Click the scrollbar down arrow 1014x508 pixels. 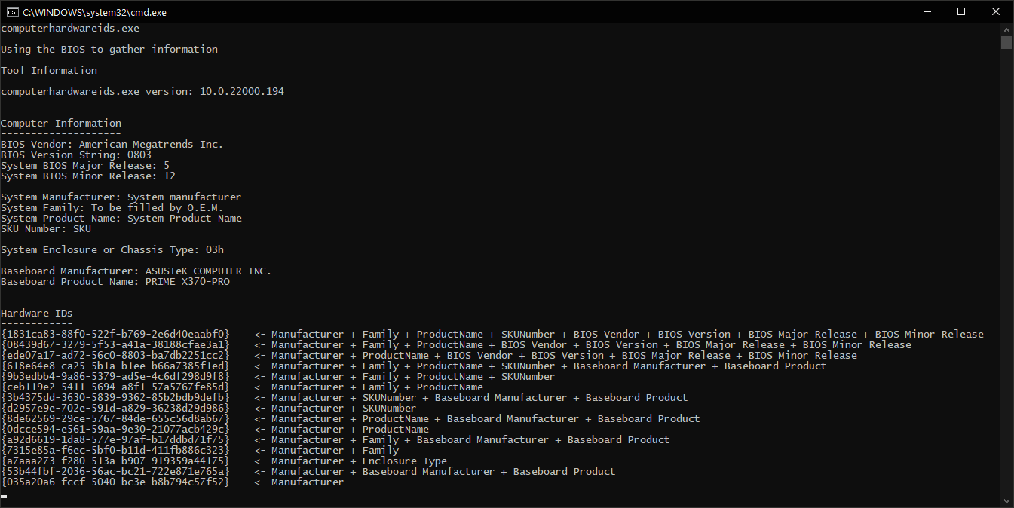pyautogui.click(x=1006, y=500)
